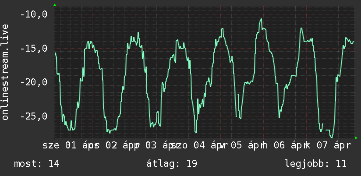
Task: Click the -25,0 axis label
Action: (x=34, y=116)
